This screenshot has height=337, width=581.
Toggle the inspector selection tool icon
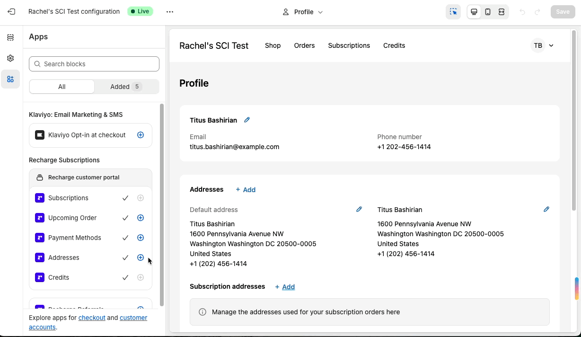pos(453,12)
